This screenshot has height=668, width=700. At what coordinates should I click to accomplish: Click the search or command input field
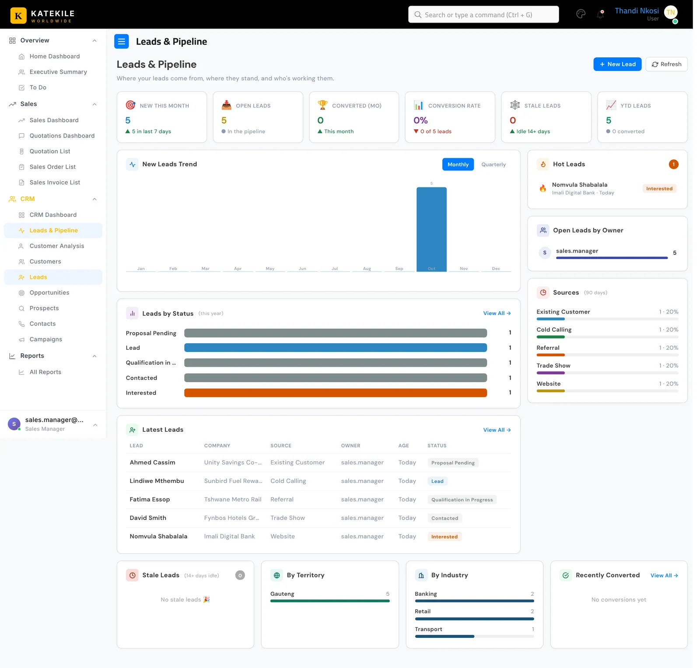pyautogui.click(x=483, y=14)
